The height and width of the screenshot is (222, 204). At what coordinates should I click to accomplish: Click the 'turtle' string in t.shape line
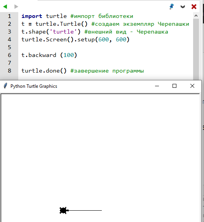coord(63,32)
